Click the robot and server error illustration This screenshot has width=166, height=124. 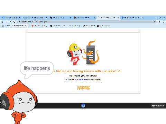click(83, 52)
